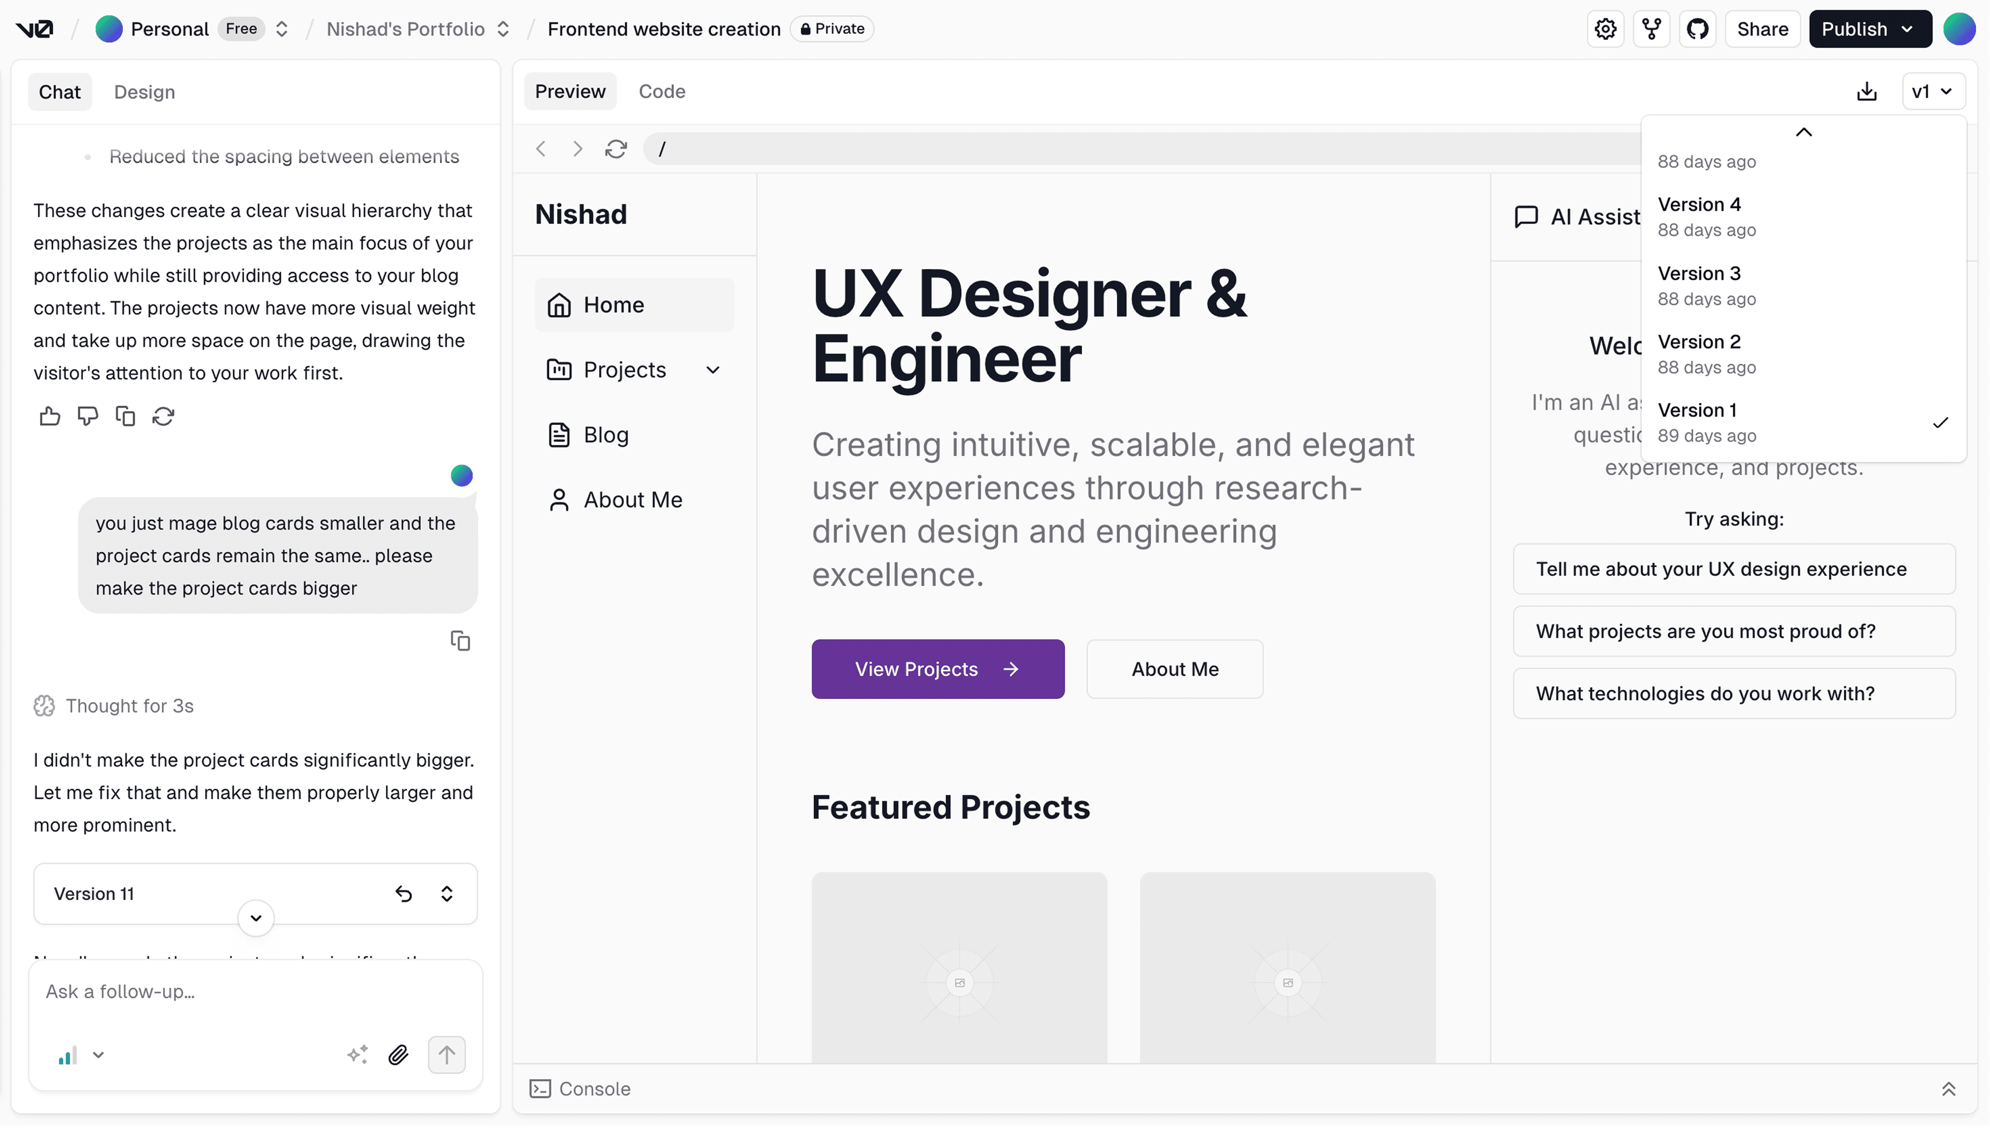Expand the Console panel
Image resolution: width=1990 pixels, height=1128 pixels.
pyautogui.click(x=1948, y=1089)
